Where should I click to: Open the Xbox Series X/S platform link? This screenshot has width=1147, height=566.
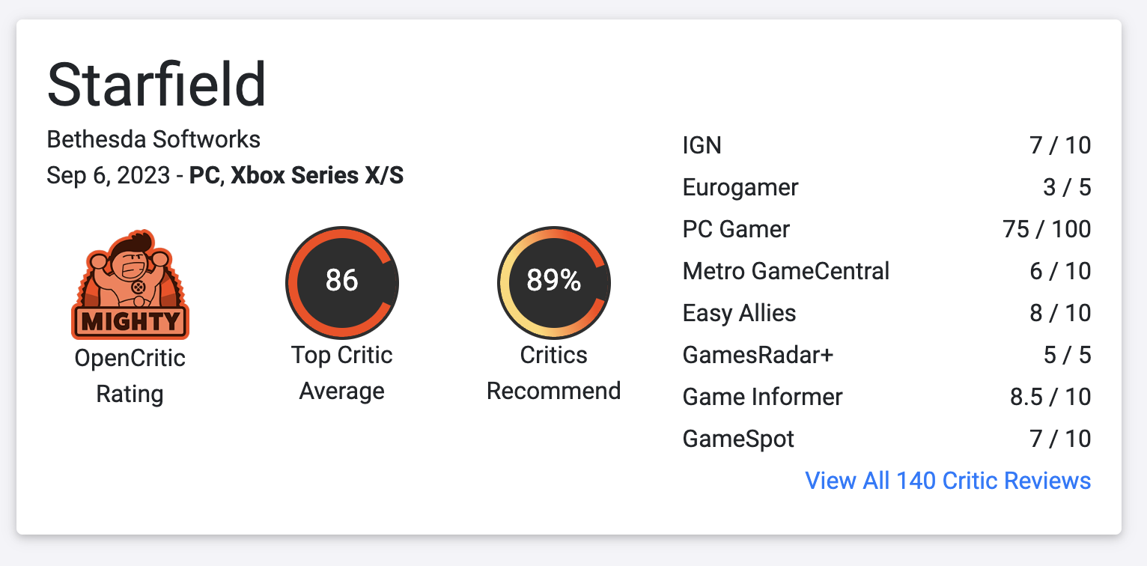point(317,175)
